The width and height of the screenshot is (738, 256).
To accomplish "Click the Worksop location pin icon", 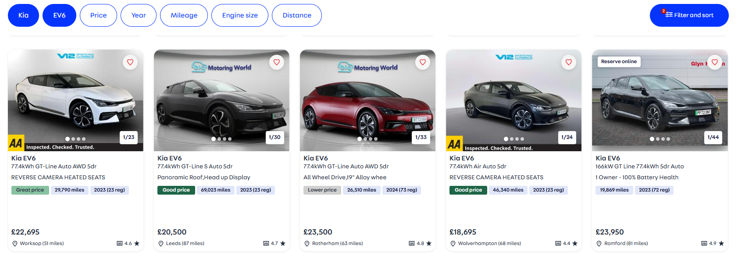I will click(x=15, y=244).
